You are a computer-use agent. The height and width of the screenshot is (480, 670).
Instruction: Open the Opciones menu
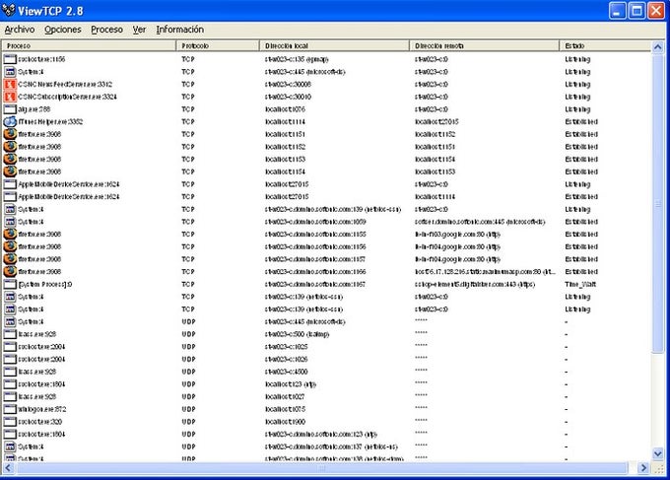pyautogui.click(x=63, y=30)
